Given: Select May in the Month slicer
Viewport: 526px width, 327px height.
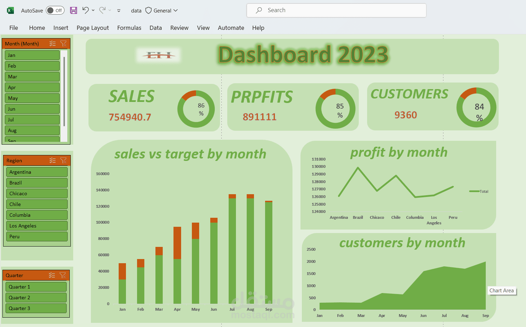Looking at the screenshot, I should [32, 98].
